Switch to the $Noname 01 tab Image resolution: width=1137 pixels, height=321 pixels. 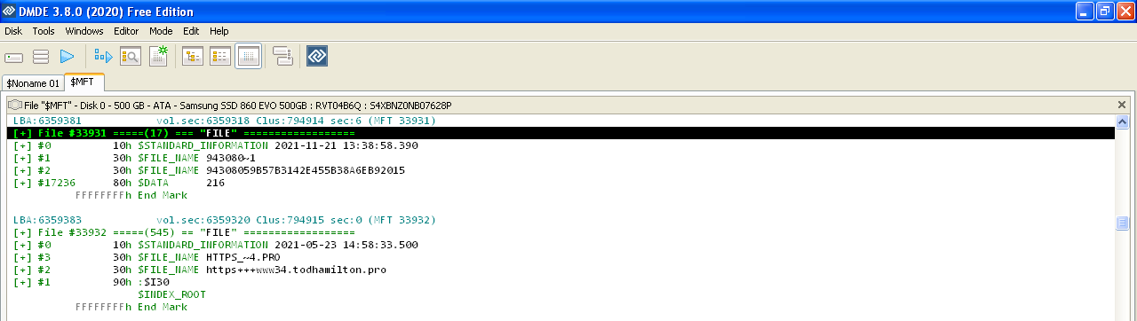coord(33,82)
